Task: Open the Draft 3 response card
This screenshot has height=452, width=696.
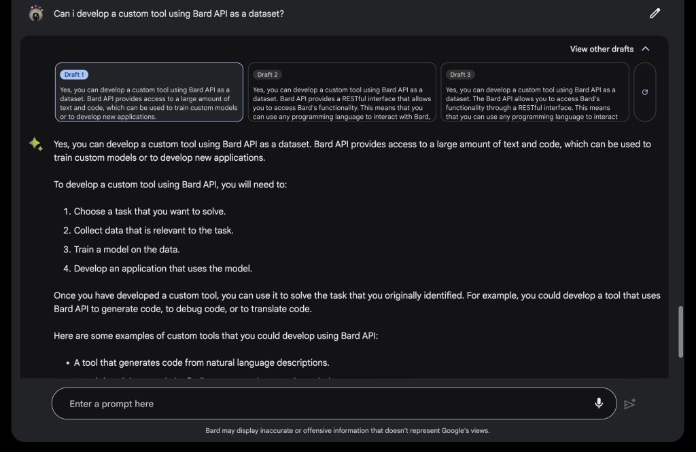Action: pos(535,92)
